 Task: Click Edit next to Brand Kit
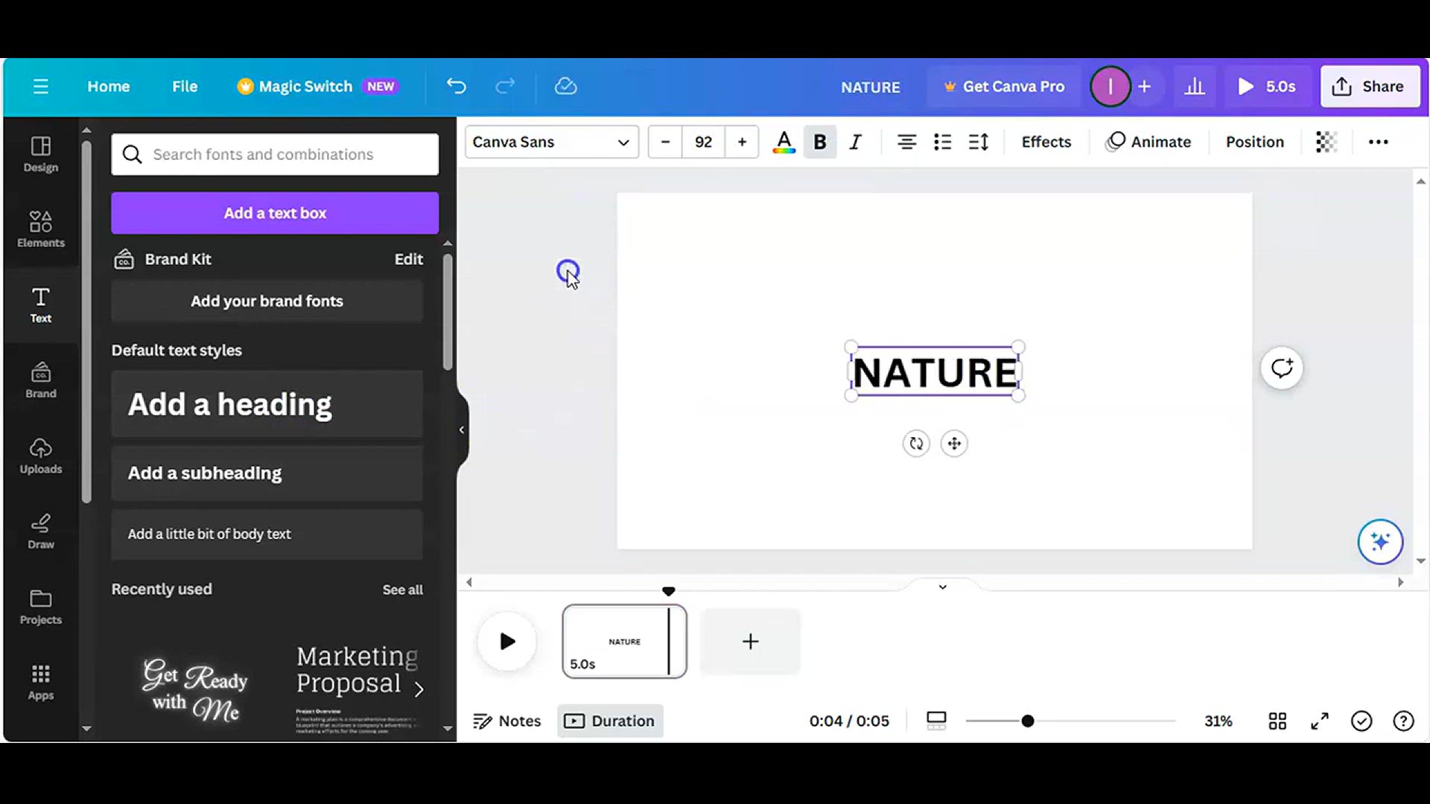click(x=408, y=259)
